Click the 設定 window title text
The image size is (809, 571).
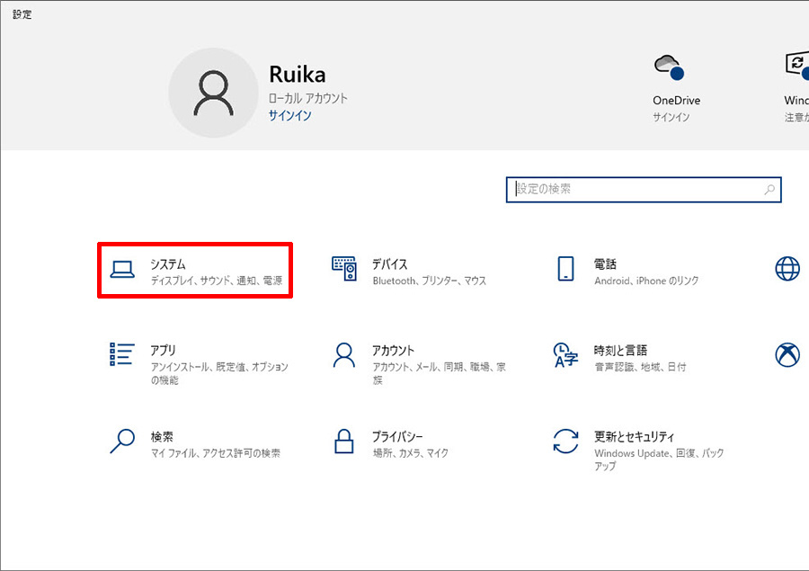[x=22, y=14]
